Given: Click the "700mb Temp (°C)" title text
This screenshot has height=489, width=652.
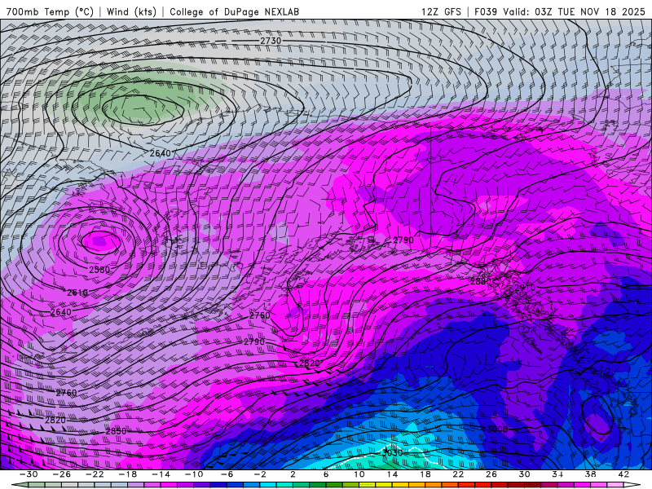Looking at the screenshot, I should 50,11.
